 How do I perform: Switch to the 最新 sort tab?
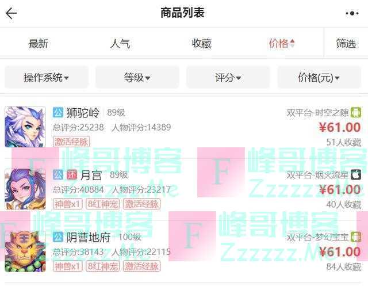point(39,43)
